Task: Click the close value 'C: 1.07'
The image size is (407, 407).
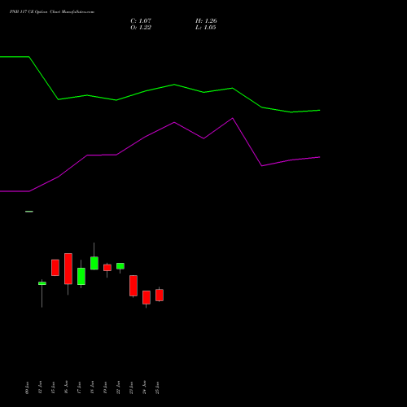Action: (141, 20)
